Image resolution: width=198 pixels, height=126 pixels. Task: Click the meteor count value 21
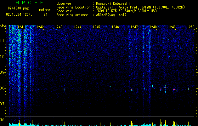[x=45, y=14]
